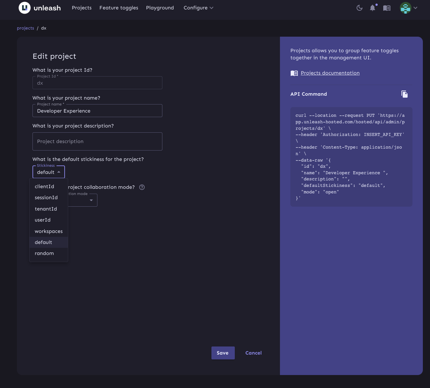Click the book icon next to Projects documentation
The width and height of the screenshot is (430, 388).
click(x=294, y=73)
